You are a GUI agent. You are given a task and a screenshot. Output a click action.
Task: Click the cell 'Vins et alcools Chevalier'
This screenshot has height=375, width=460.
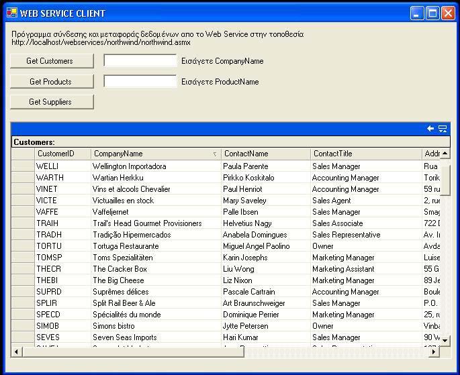pyautogui.click(x=156, y=189)
